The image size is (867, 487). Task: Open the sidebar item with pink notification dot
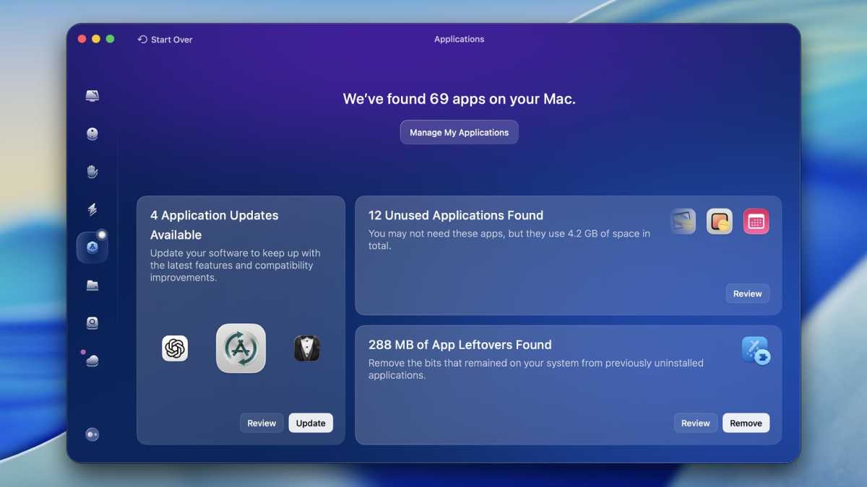(92, 360)
